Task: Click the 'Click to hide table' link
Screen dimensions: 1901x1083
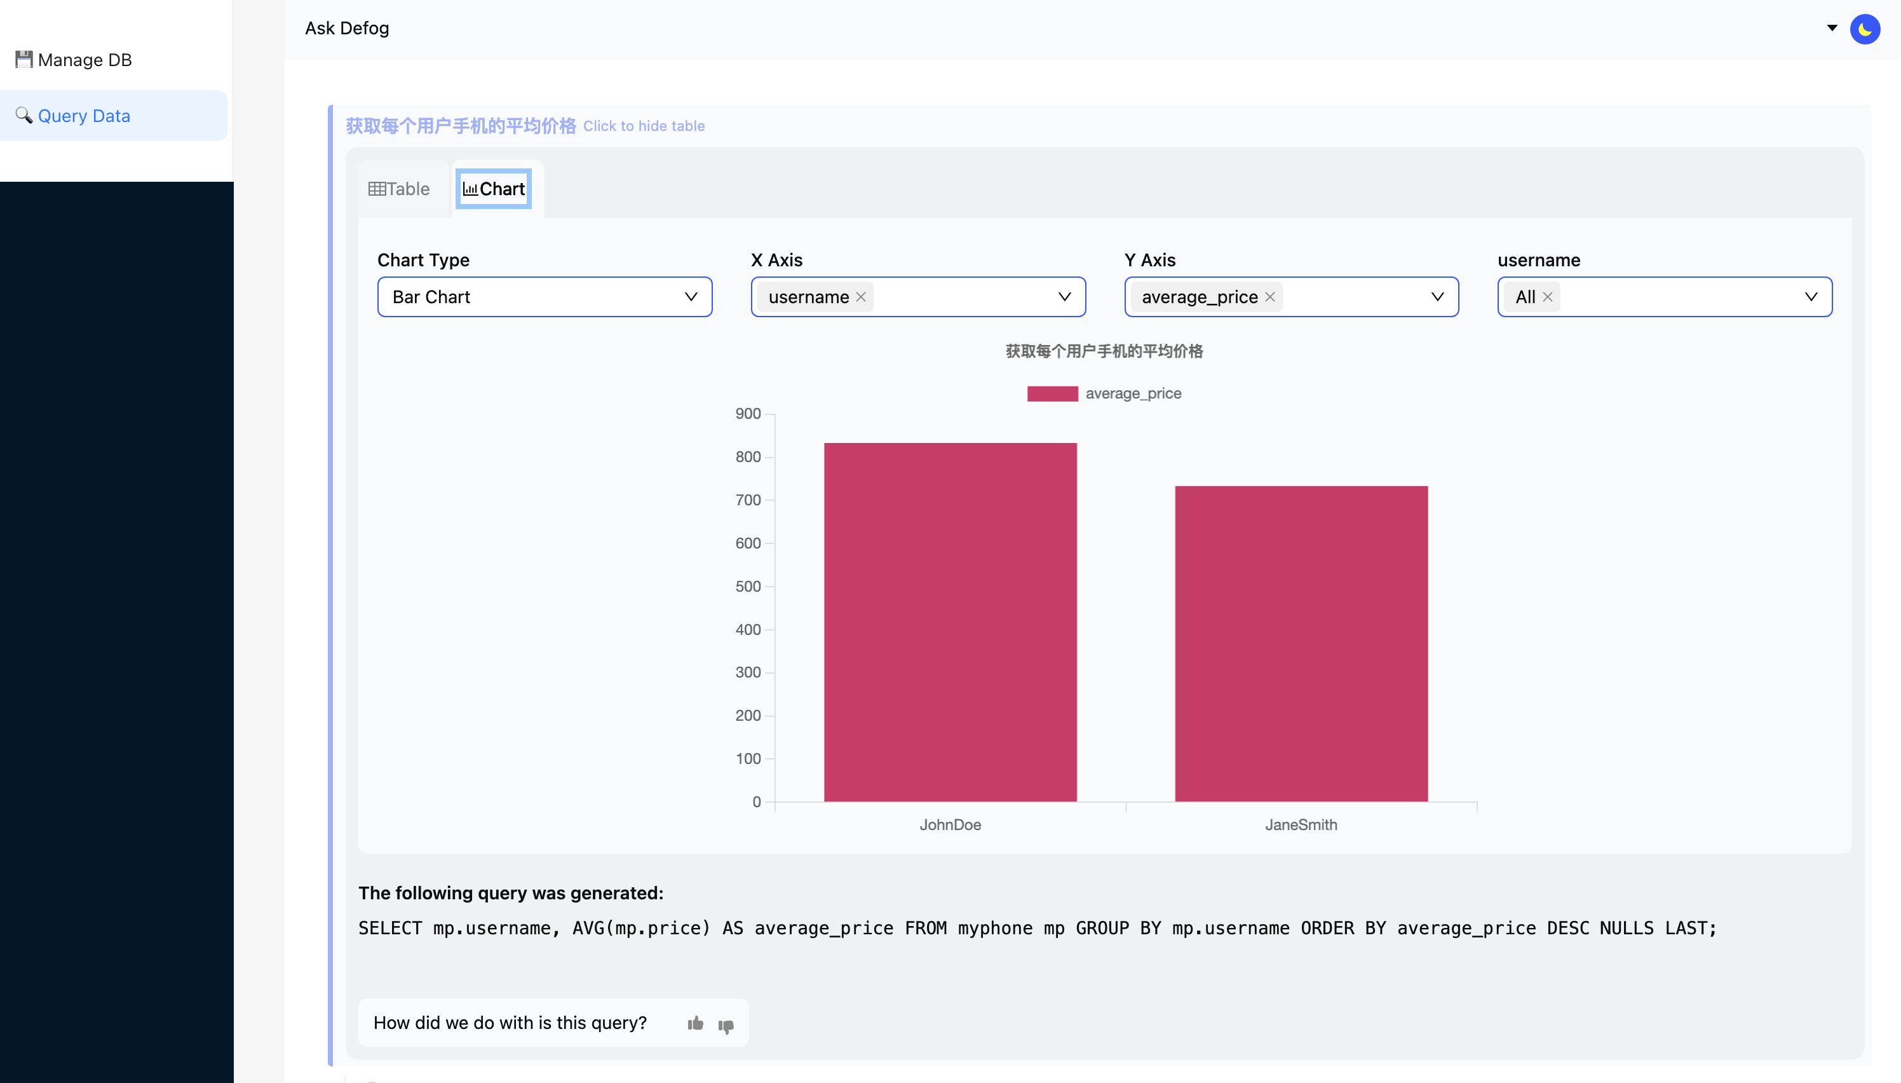Action: click(644, 126)
